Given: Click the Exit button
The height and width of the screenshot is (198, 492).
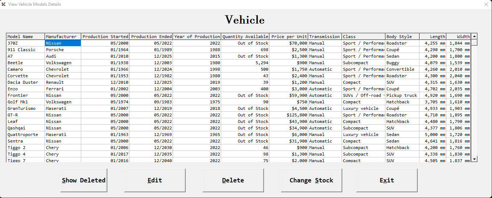Looking at the screenshot, I should 387,180.
